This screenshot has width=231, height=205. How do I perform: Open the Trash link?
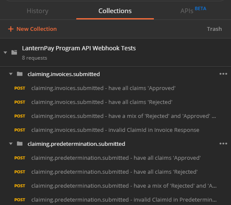pos(214,29)
